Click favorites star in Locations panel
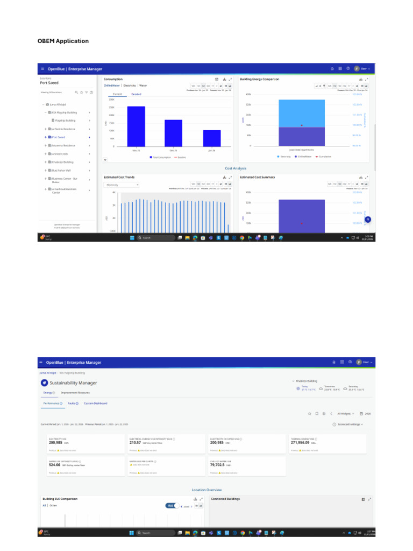Viewport: 413px width, 551px height. click(82, 93)
